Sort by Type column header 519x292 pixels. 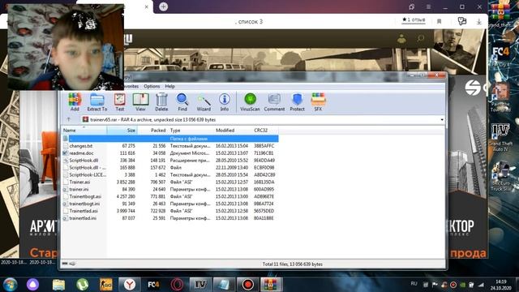(191, 131)
